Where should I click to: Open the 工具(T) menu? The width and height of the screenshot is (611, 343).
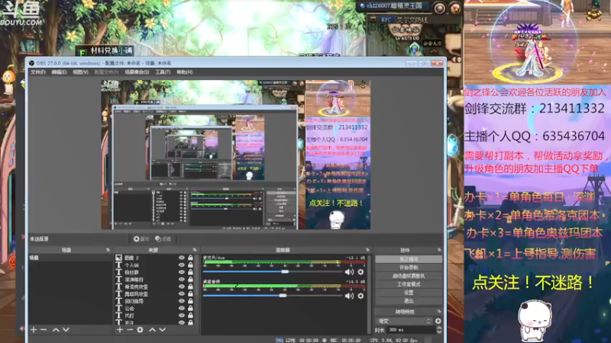click(x=163, y=72)
